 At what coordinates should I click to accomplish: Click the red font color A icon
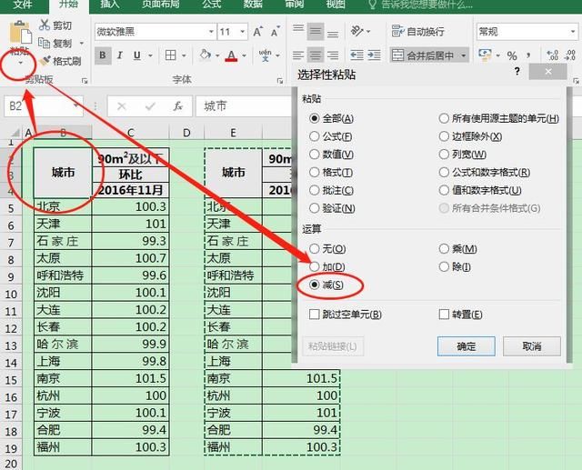coord(231,55)
